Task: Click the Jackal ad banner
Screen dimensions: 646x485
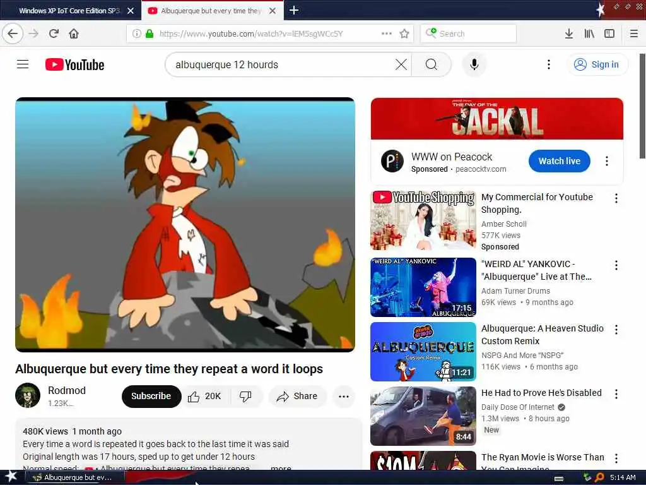Action: pos(497,119)
